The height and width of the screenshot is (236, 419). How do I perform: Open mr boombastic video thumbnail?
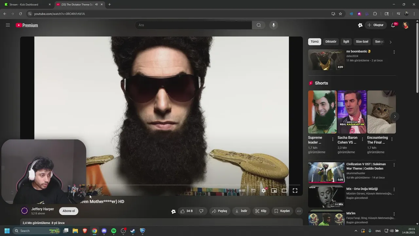tap(326, 60)
